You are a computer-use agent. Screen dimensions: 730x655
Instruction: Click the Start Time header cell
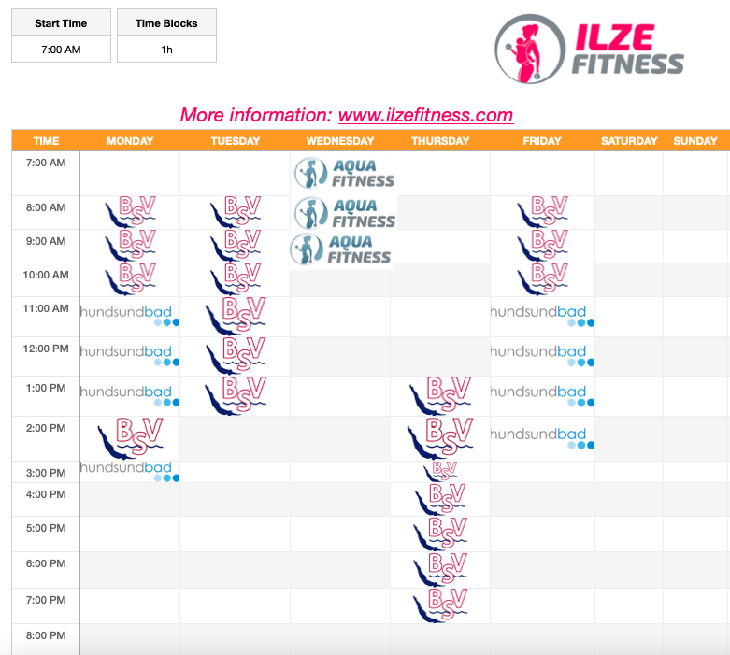[61, 23]
